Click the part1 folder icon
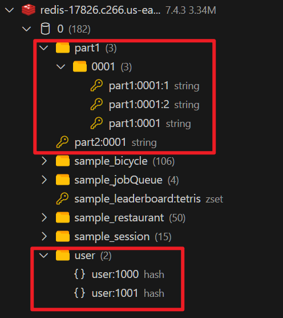Viewport: 283px width, 318px height. 63,47
